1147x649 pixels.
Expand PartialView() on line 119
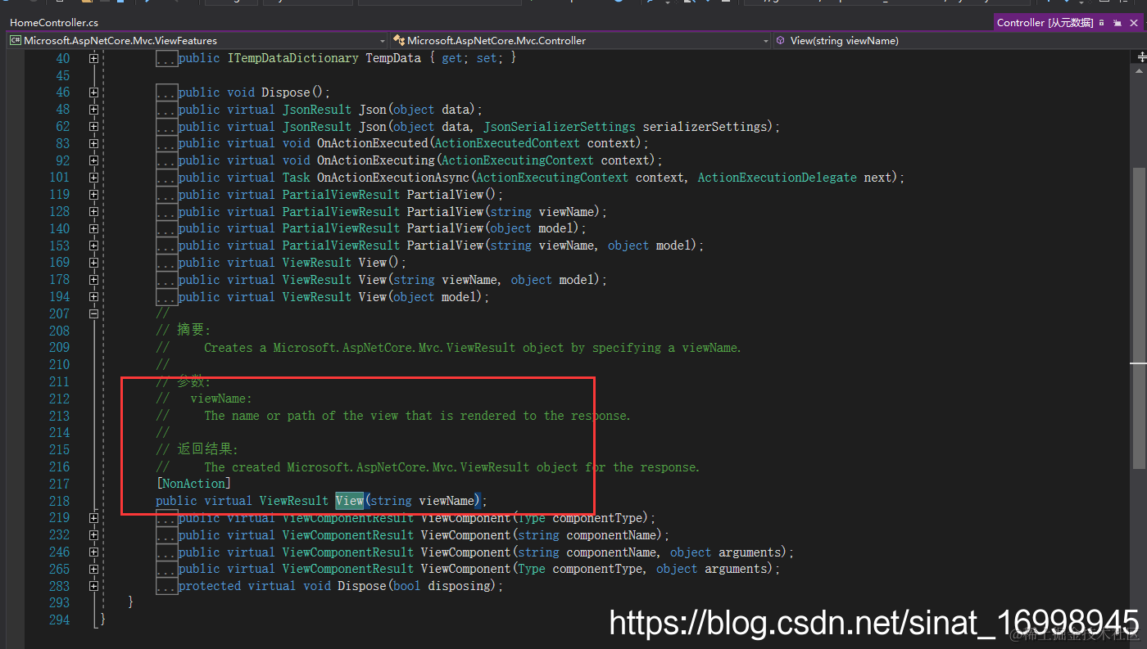93,195
